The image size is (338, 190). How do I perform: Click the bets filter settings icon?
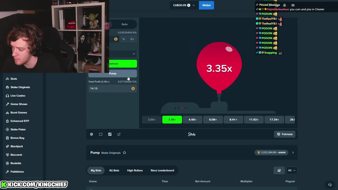point(279,170)
